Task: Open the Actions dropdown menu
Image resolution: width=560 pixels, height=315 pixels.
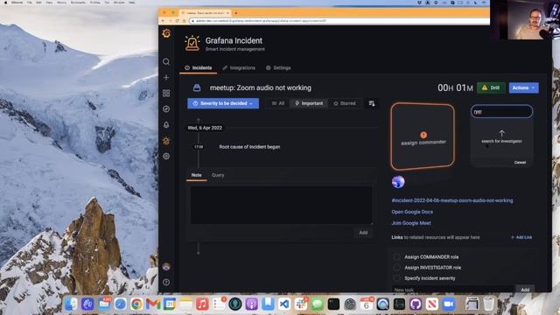Action: [523, 87]
